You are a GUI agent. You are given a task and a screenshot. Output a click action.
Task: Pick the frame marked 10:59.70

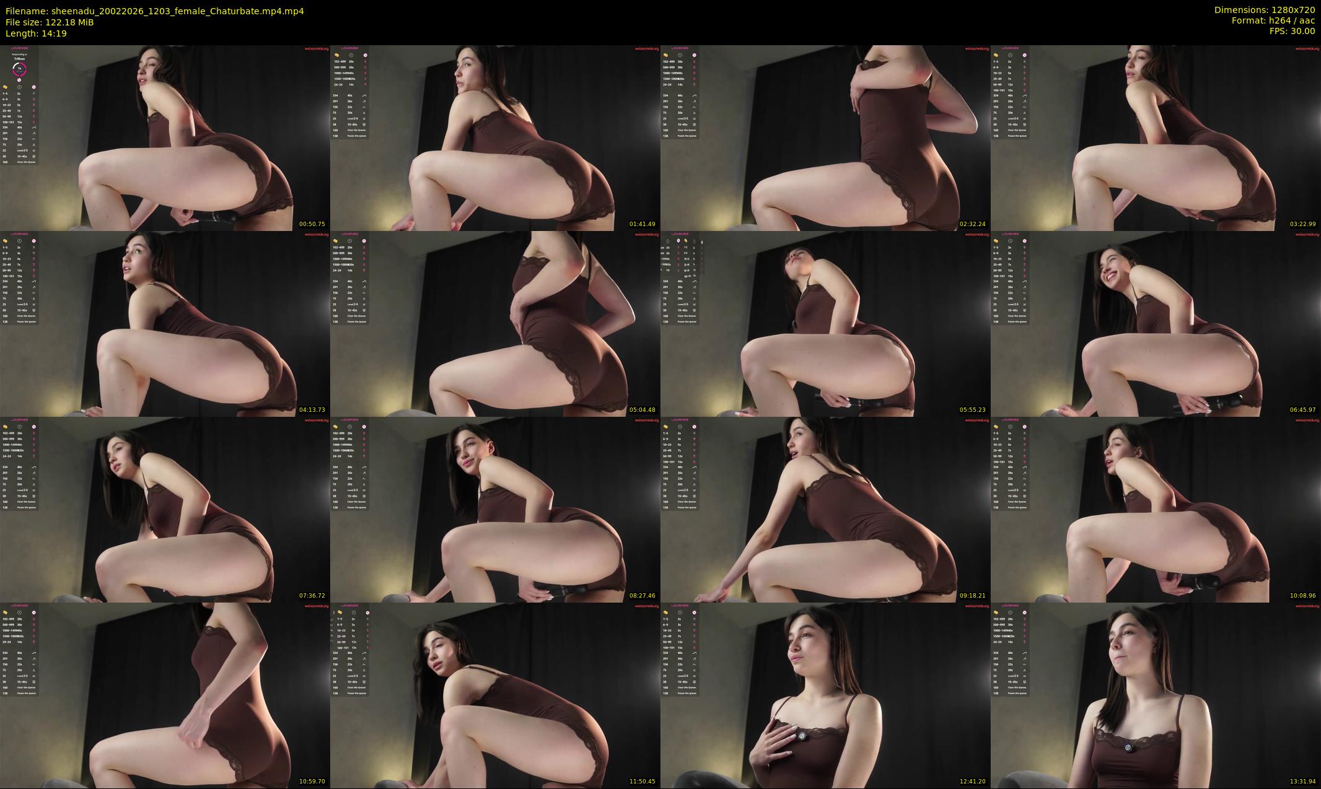[x=165, y=695]
